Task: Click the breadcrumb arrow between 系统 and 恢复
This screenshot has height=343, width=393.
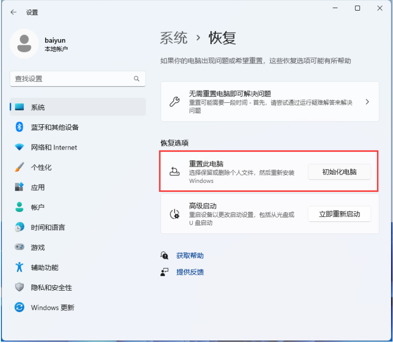Action: point(198,38)
